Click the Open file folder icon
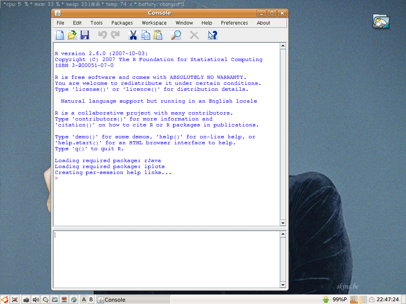This screenshot has height=304, width=406. pos(72,35)
